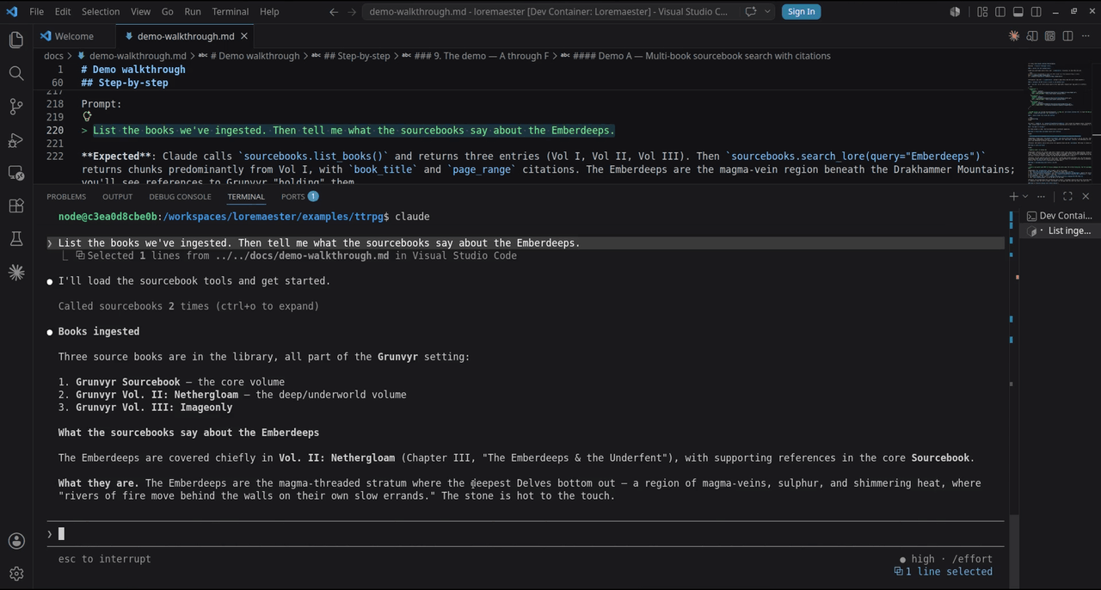Go forward with the right arrow

(352, 11)
